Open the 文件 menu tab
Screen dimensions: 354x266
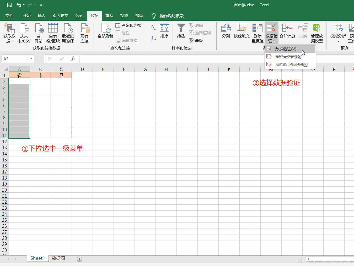9,16
